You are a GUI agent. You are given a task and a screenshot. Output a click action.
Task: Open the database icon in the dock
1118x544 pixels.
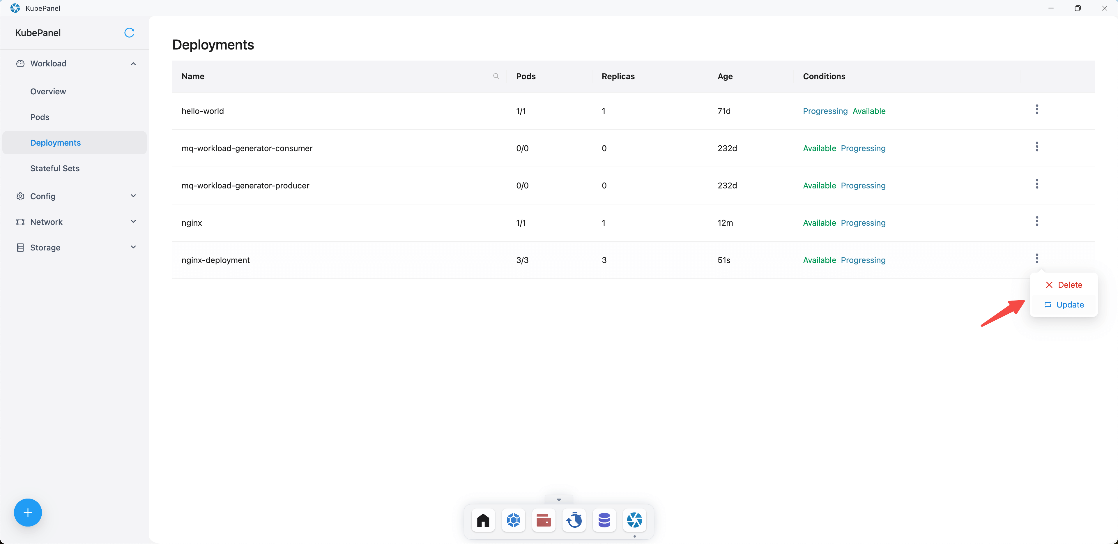(604, 520)
